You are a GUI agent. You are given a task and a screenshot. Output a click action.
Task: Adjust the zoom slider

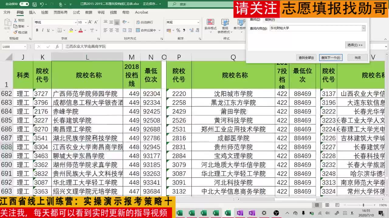(x=363, y=205)
